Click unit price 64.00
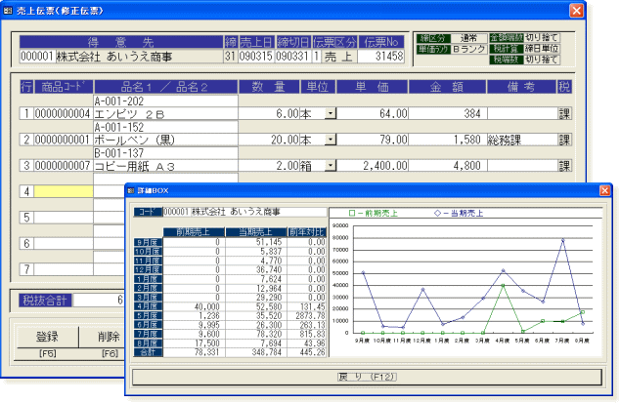The height and width of the screenshot is (403, 620). 373,114
